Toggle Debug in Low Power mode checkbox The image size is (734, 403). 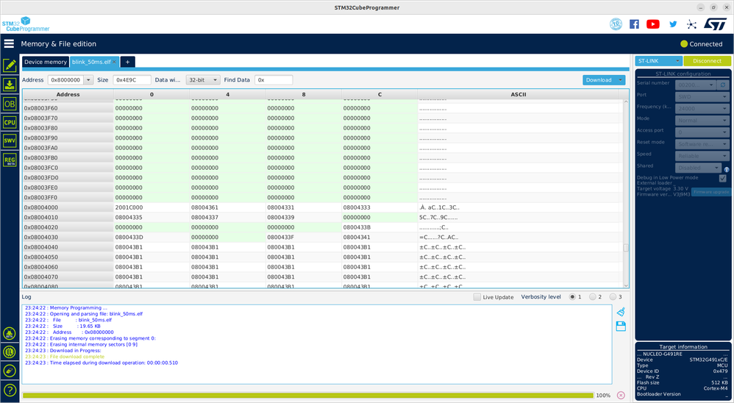click(723, 178)
